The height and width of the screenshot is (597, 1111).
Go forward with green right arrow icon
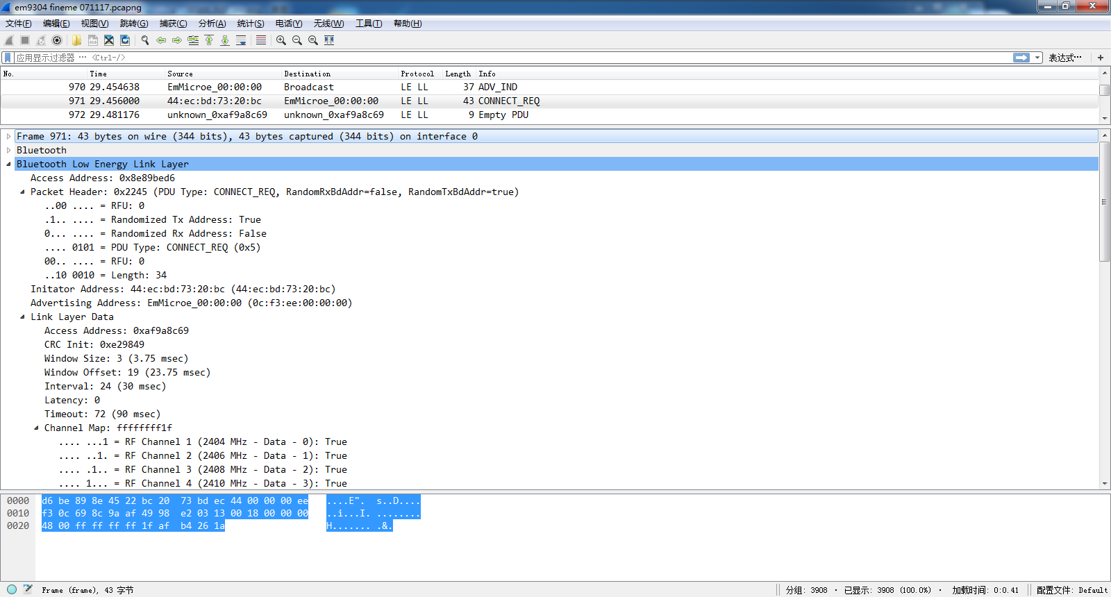[x=177, y=40]
